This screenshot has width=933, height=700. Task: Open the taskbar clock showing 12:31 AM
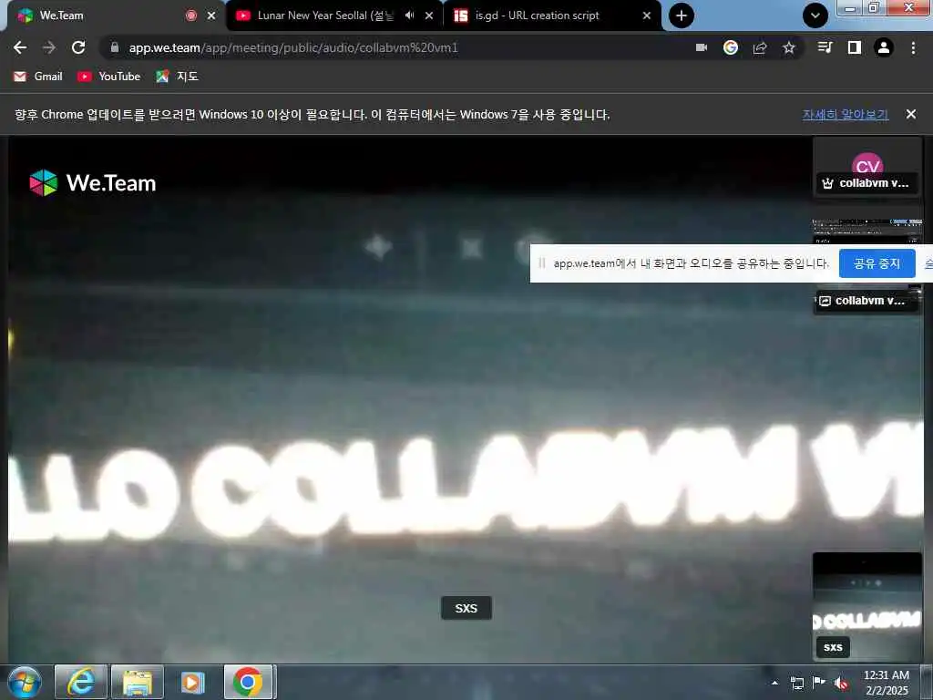tap(887, 682)
